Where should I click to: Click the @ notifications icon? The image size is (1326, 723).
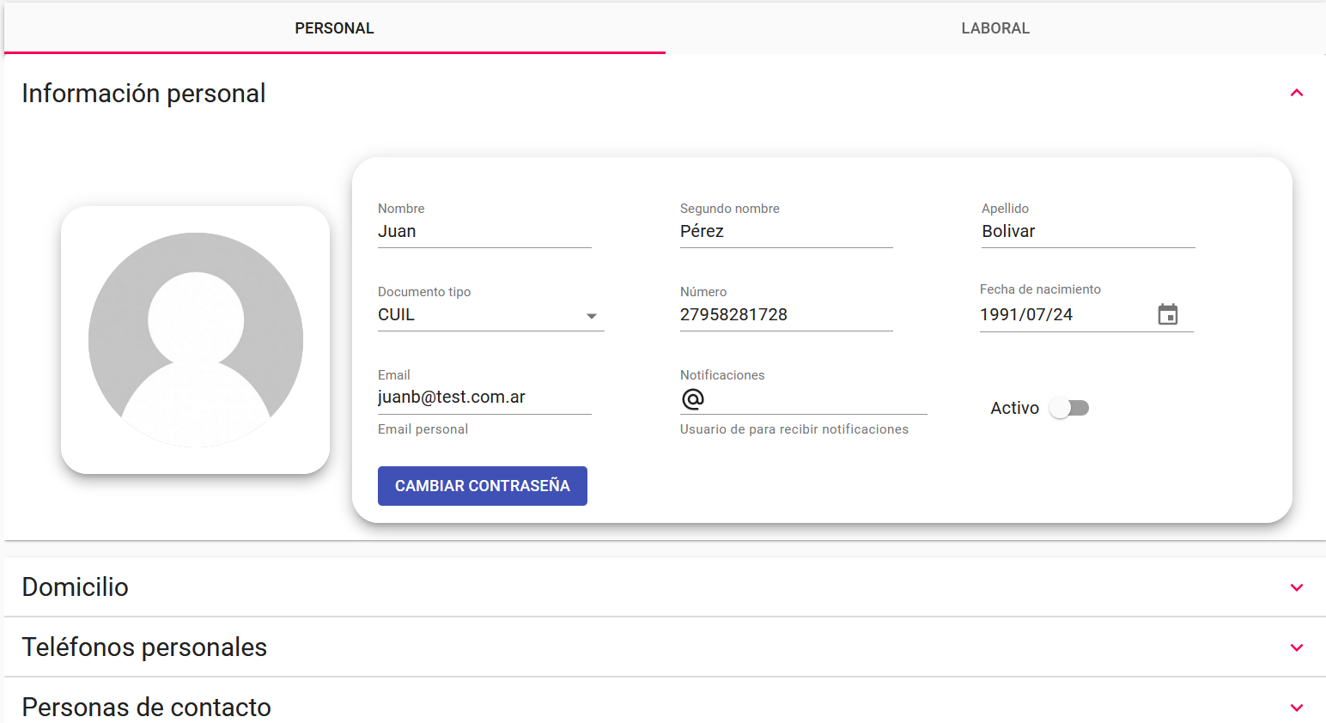click(x=692, y=398)
